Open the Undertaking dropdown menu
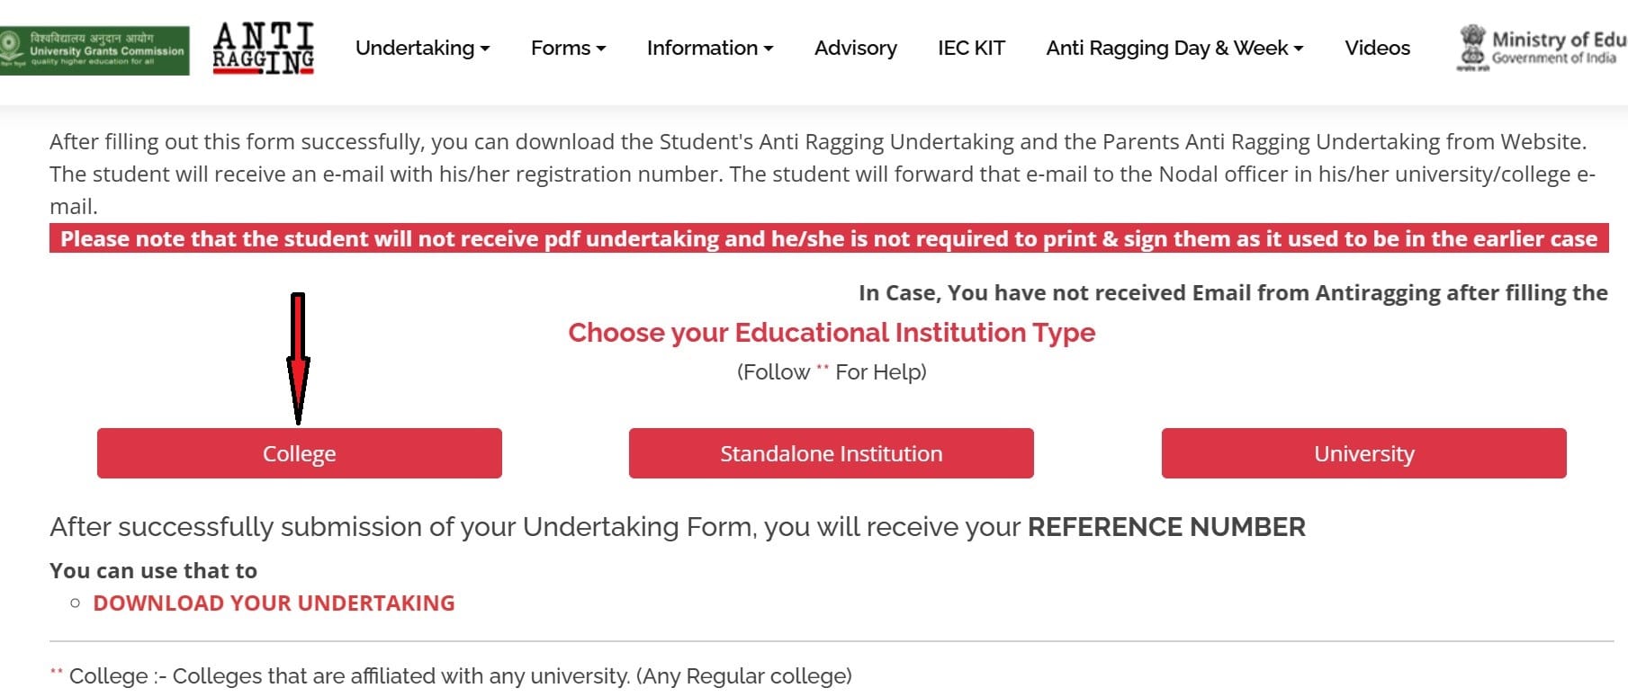This screenshot has height=697, width=1628. coord(421,48)
